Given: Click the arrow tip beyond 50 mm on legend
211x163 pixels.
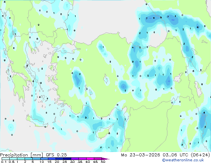Looking at the screenshot, I should [x=105, y=159].
